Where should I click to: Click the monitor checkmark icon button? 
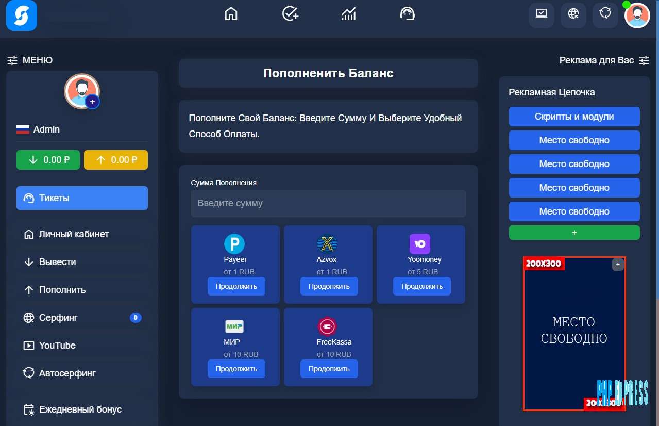[542, 14]
